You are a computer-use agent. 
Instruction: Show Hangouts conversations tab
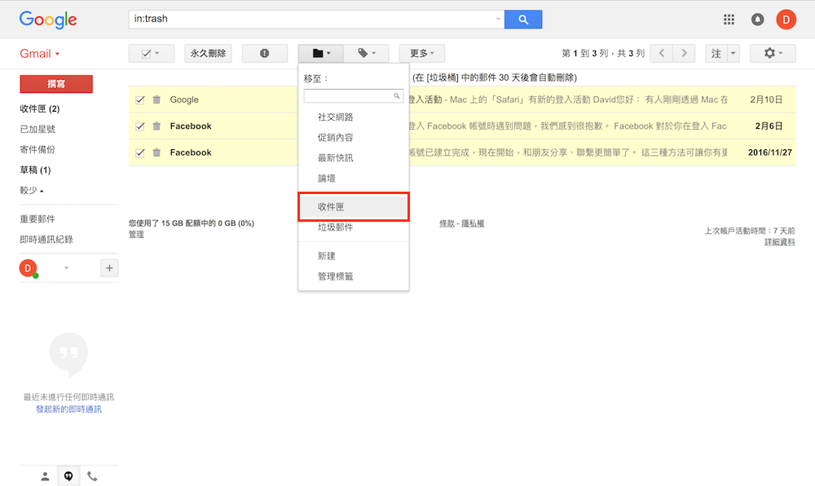(x=68, y=476)
